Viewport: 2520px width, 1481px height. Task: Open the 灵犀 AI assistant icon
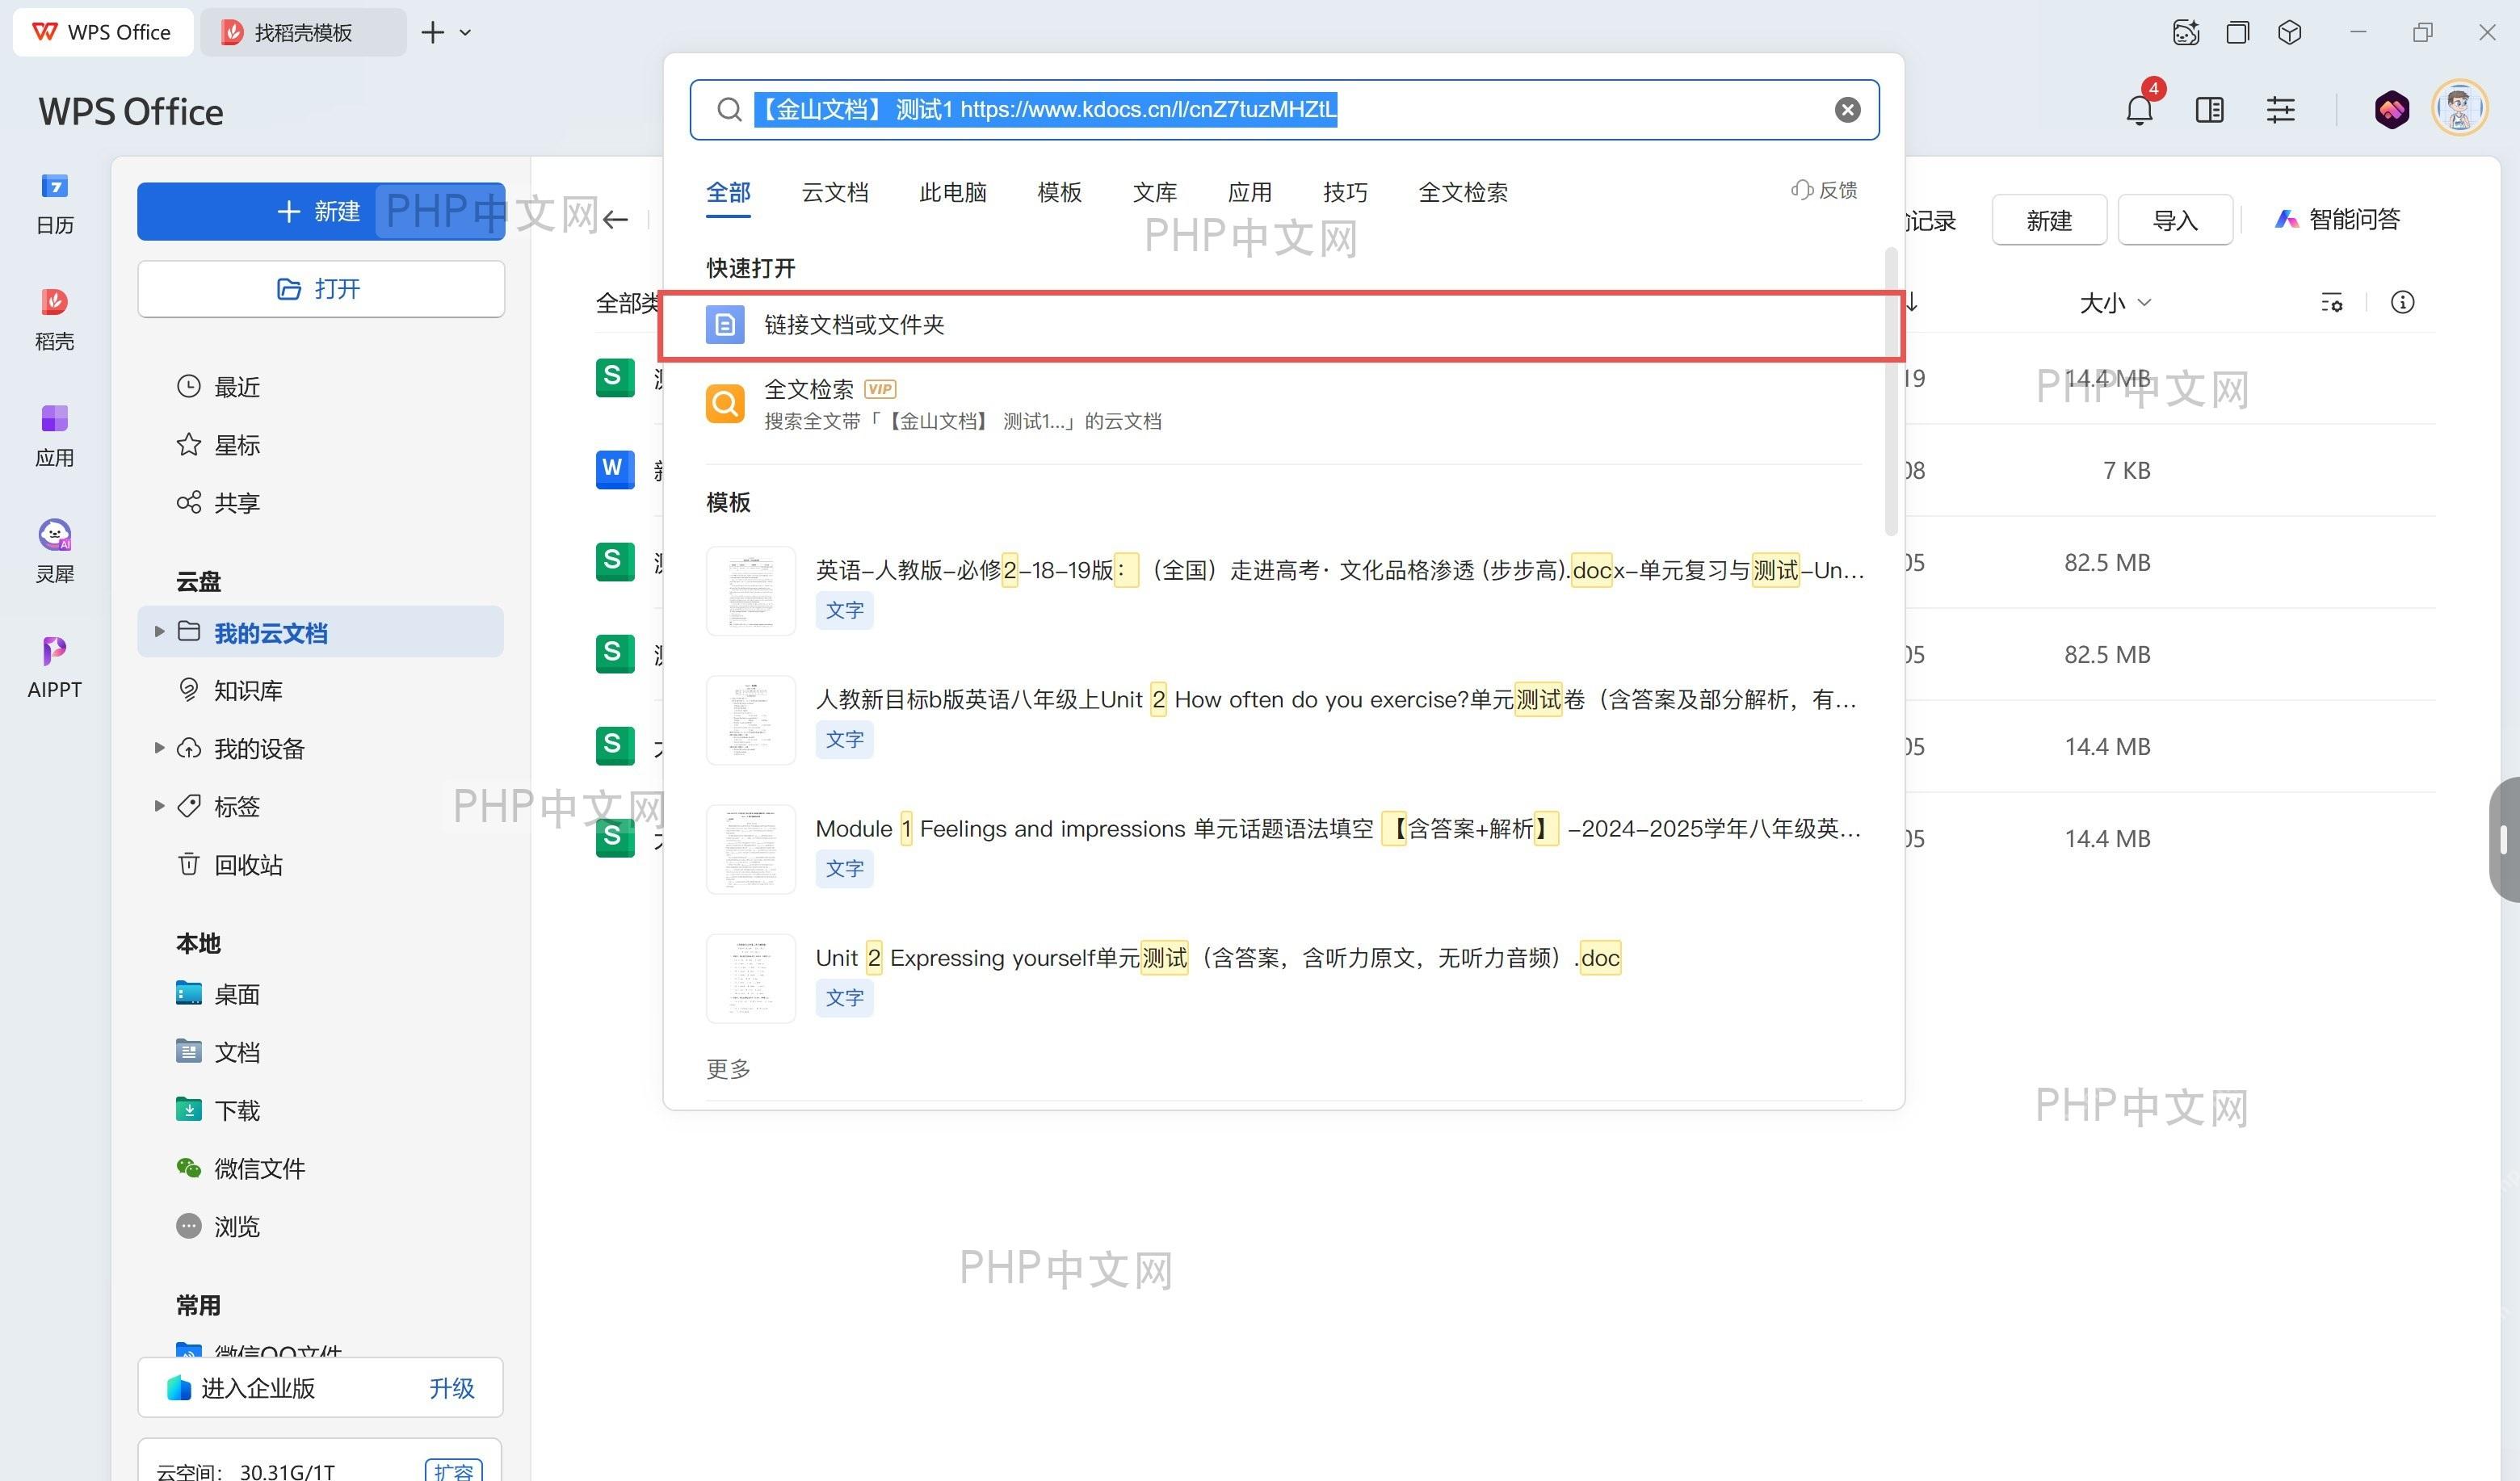pyautogui.click(x=55, y=551)
